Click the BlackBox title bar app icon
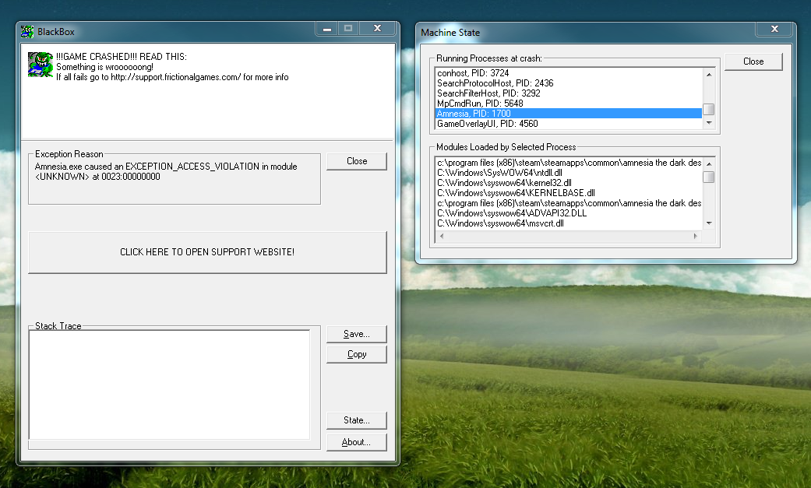The width and height of the screenshot is (811, 488). click(27, 32)
